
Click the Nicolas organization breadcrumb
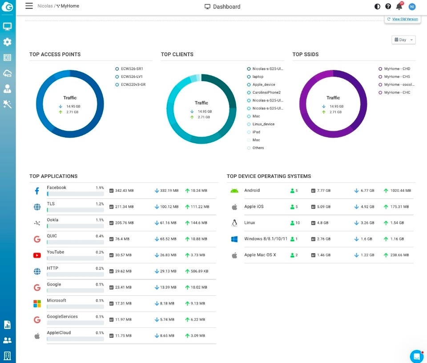[x=45, y=6]
